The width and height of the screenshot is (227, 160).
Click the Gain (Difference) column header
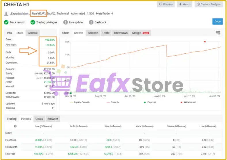click(x=43, y=126)
